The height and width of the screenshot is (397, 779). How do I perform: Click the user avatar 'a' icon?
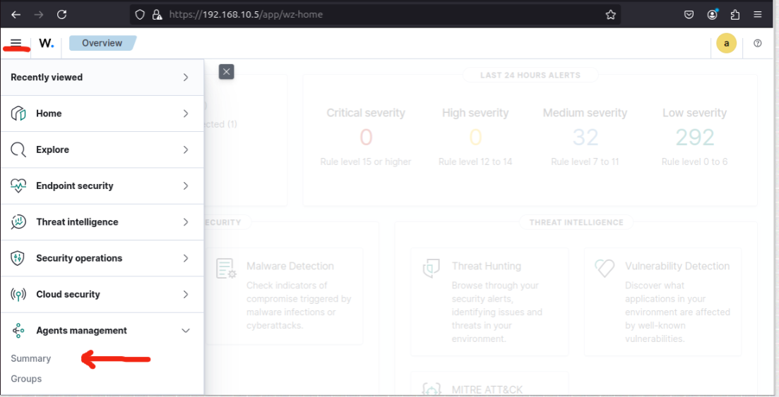click(x=726, y=44)
